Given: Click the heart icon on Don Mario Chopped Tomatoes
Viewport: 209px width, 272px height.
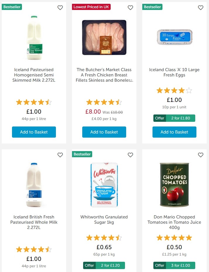Looking at the screenshot, I should pos(201,155).
